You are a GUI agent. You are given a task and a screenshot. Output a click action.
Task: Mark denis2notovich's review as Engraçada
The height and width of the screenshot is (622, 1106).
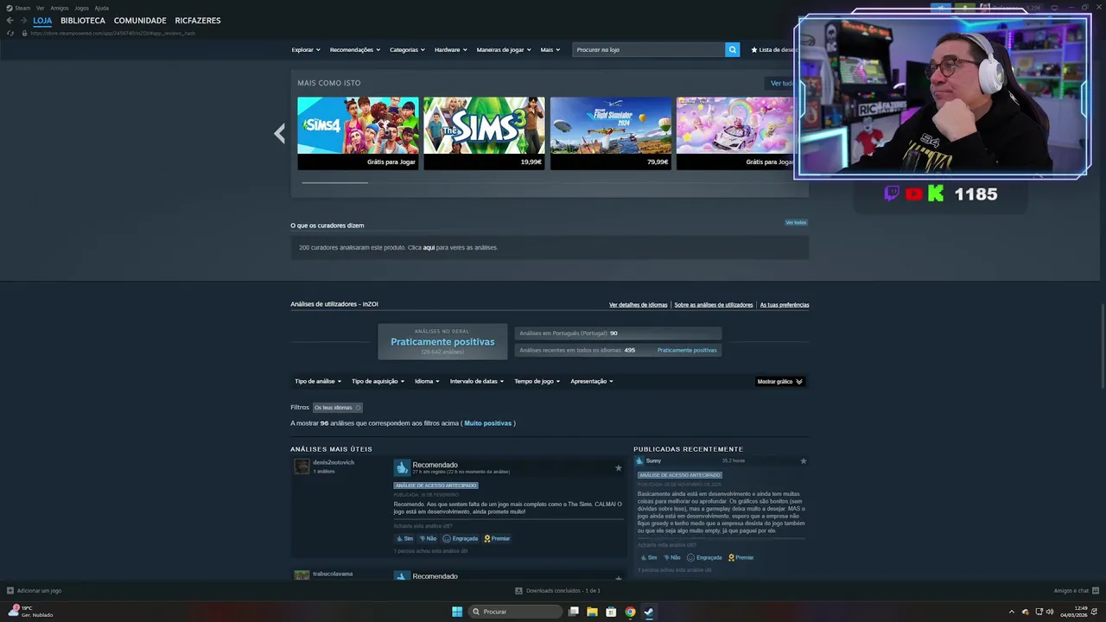[461, 538]
